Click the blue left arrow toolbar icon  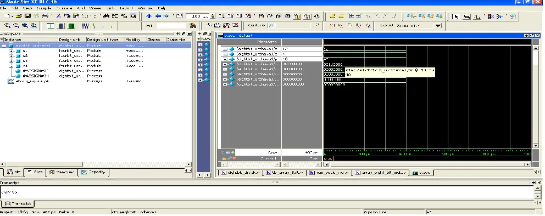pyautogui.click(x=158, y=16)
